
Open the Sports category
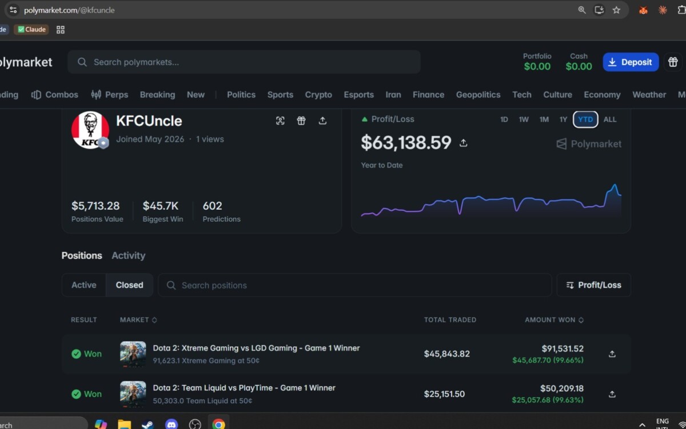coord(280,95)
